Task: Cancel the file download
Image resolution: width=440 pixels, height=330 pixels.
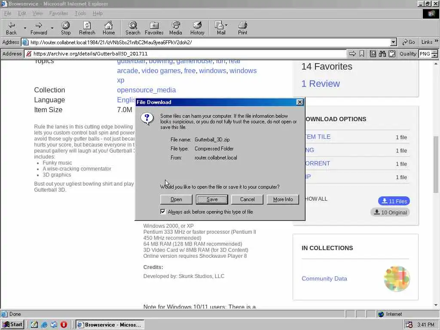Action: click(x=247, y=199)
